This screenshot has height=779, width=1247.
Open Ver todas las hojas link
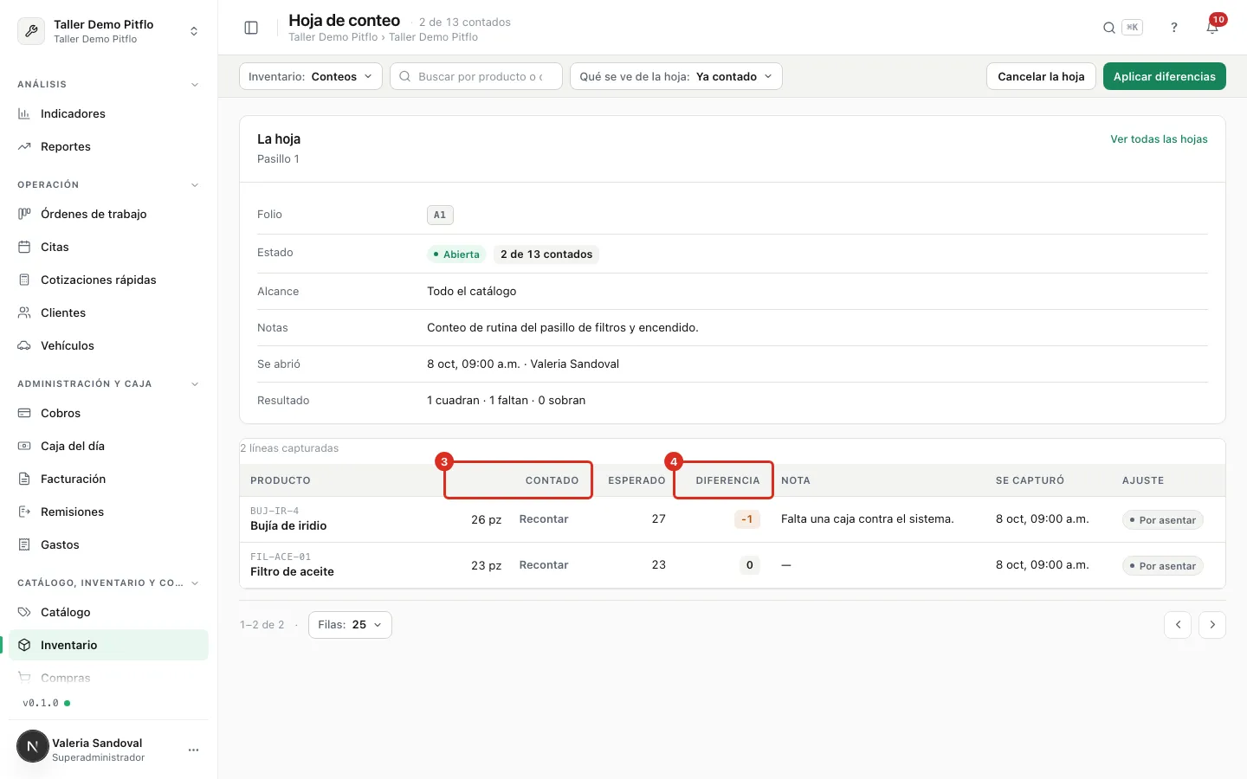(x=1159, y=139)
